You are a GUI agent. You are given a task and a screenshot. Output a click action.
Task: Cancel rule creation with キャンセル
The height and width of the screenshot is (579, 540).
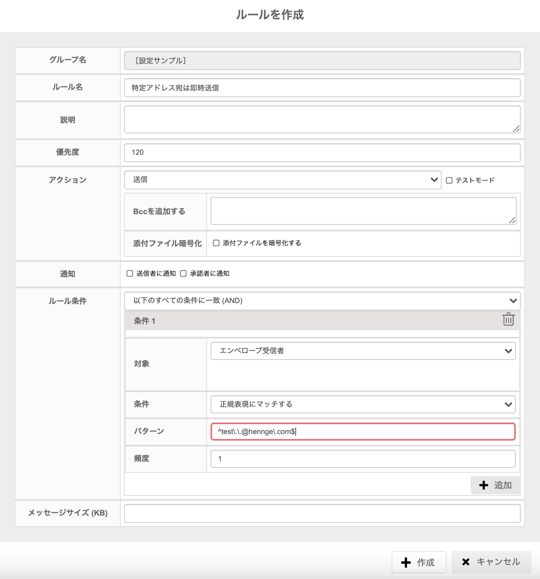pyautogui.click(x=491, y=562)
